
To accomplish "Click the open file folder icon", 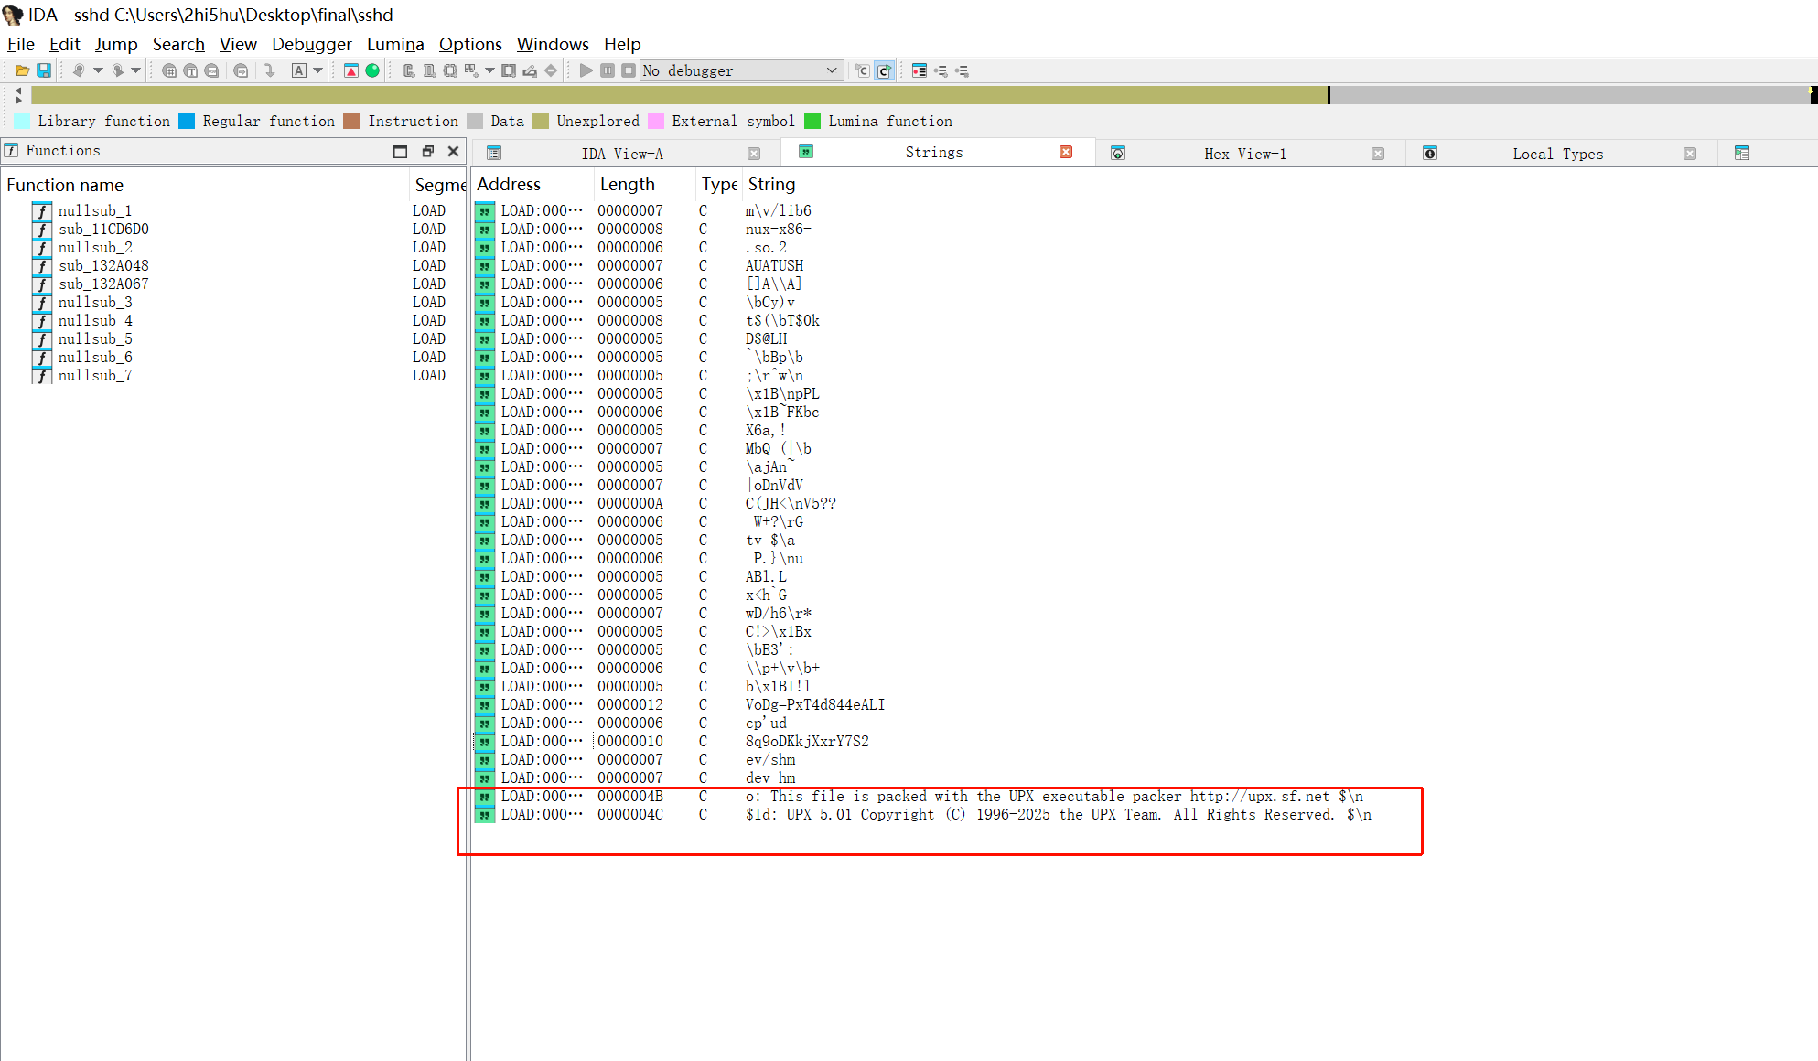I will point(22,70).
